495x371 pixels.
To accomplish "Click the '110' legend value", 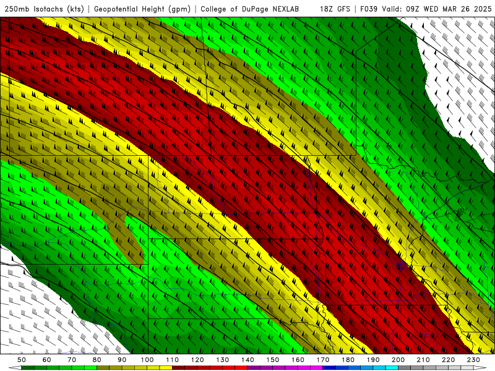I will (x=173, y=360).
